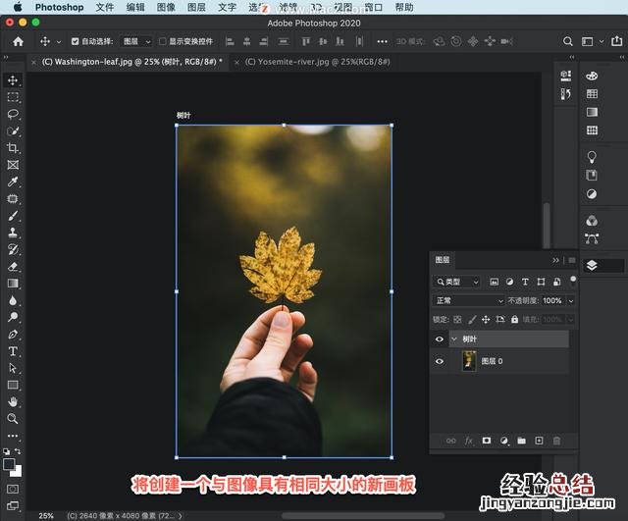The height and width of the screenshot is (521, 628).
Task: Collapse the 树叶 artboard group
Action: [x=454, y=339]
